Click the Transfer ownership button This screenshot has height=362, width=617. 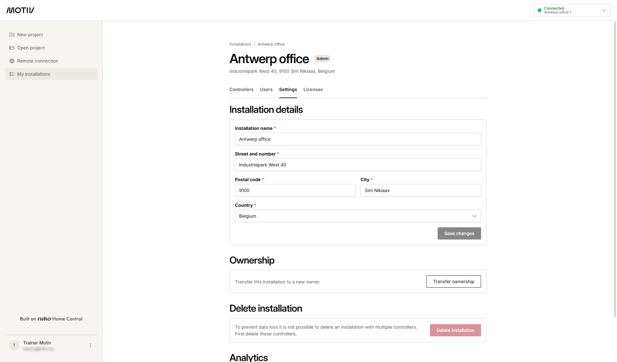tap(453, 282)
